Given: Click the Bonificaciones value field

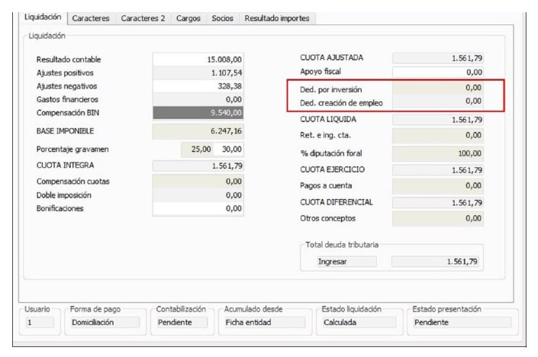Looking at the screenshot, I should pyautogui.click(x=198, y=208).
